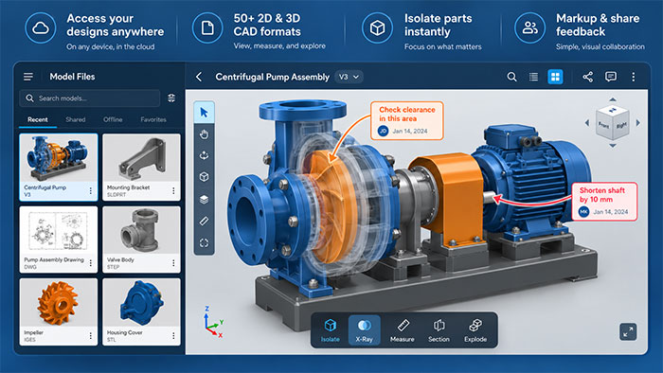Activate the Isolate mode
The image size is (663, 373).
(330, 329)
